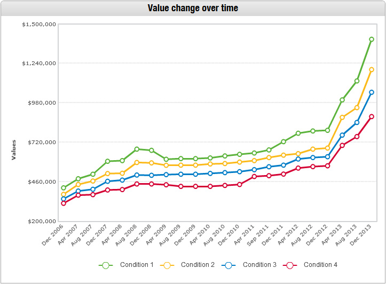Image resolution: width=386 pixels, height=284 pixels.
Task: Click yellow Condition 2 marker at Dec 2013
Action: (x=371, y=70)
